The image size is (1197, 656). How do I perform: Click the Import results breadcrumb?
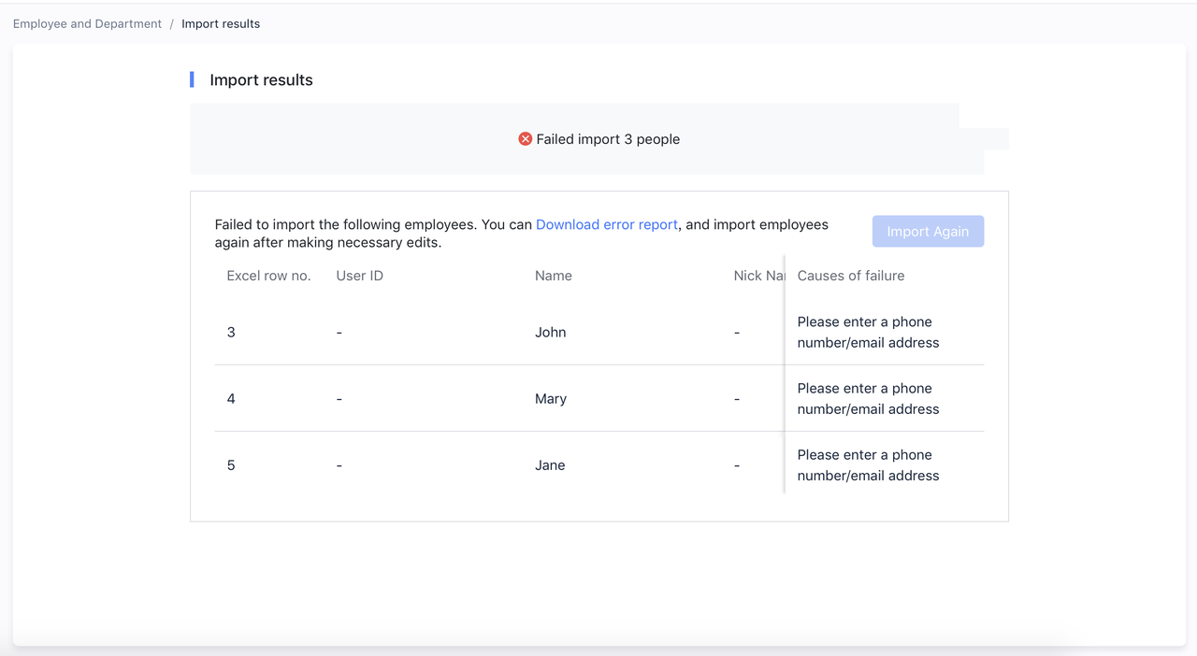[221, 24]
